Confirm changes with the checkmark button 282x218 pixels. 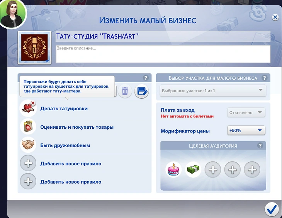272,209
